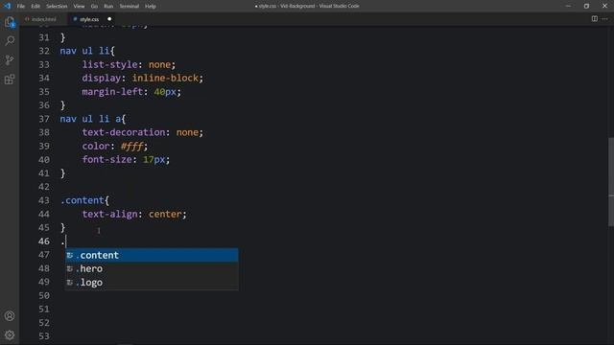Click the vertical editor scrollbar thumb
The width and height of the screenshot is (614, 345).
click(x=611, y=182)
